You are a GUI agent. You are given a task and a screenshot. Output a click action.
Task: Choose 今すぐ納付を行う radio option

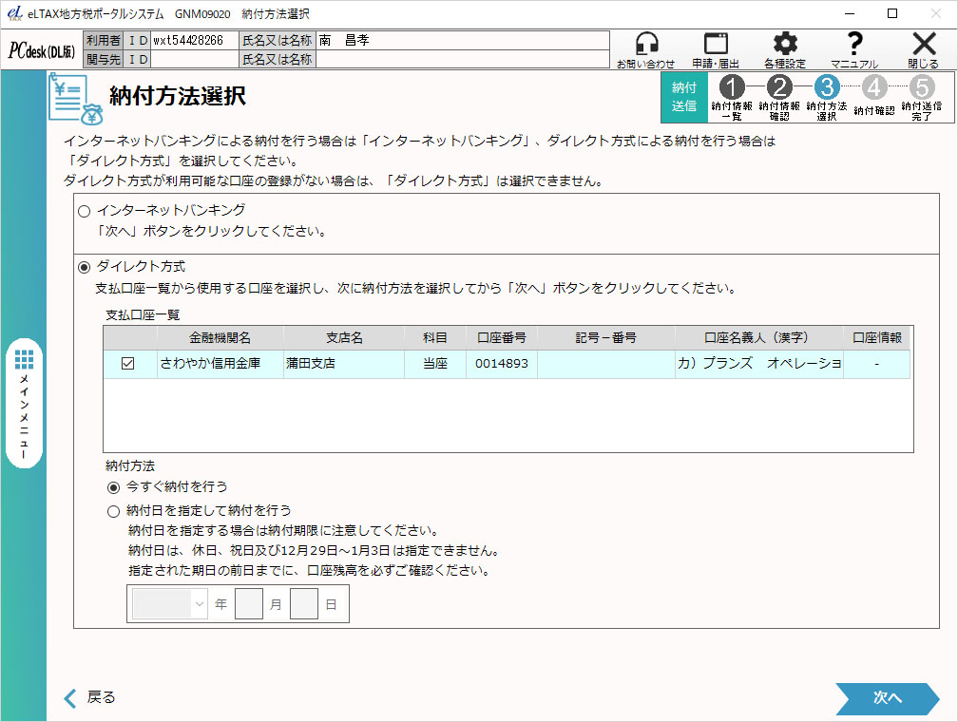(x=114, y=487)
